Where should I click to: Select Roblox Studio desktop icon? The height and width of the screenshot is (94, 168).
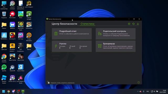point(4,79)
